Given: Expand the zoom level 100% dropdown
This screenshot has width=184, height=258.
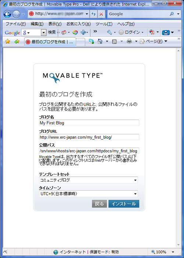Looking at the screenshot, I should coord(173,252).
